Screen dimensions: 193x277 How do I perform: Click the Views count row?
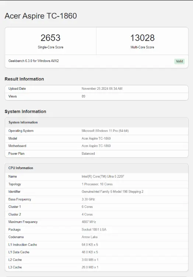point(96,96)
